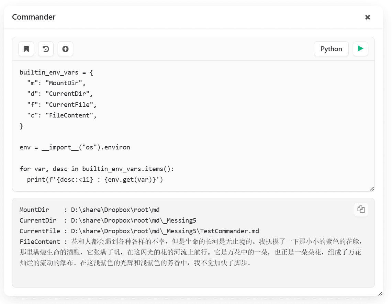The image size is (392, 304).
Task: Click inside the code editor on builtin_env_vars line
Action: click(56, 72)
